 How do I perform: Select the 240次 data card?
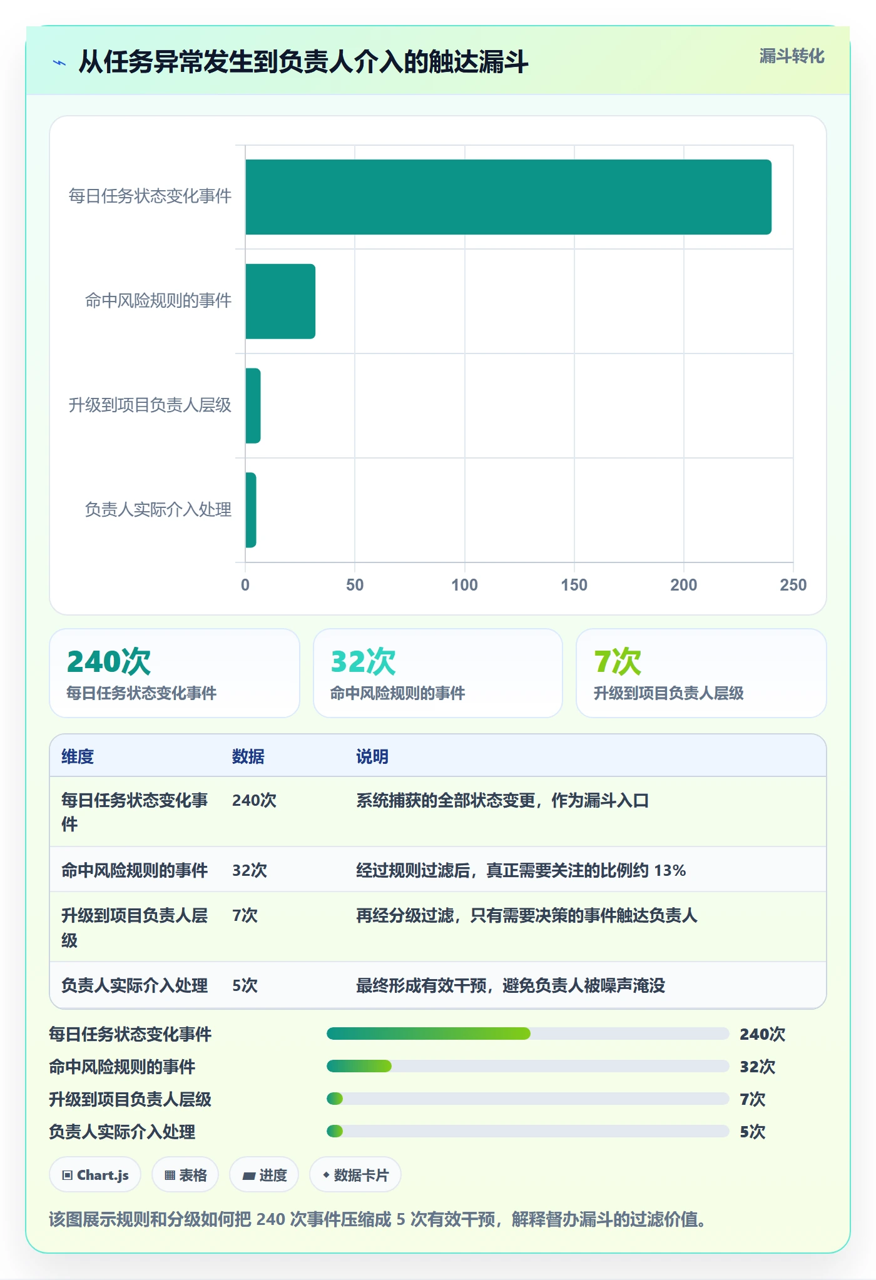(175, 673)
